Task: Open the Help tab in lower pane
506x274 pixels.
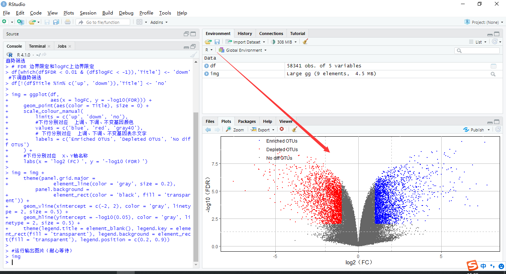Action: click(267, 121)
